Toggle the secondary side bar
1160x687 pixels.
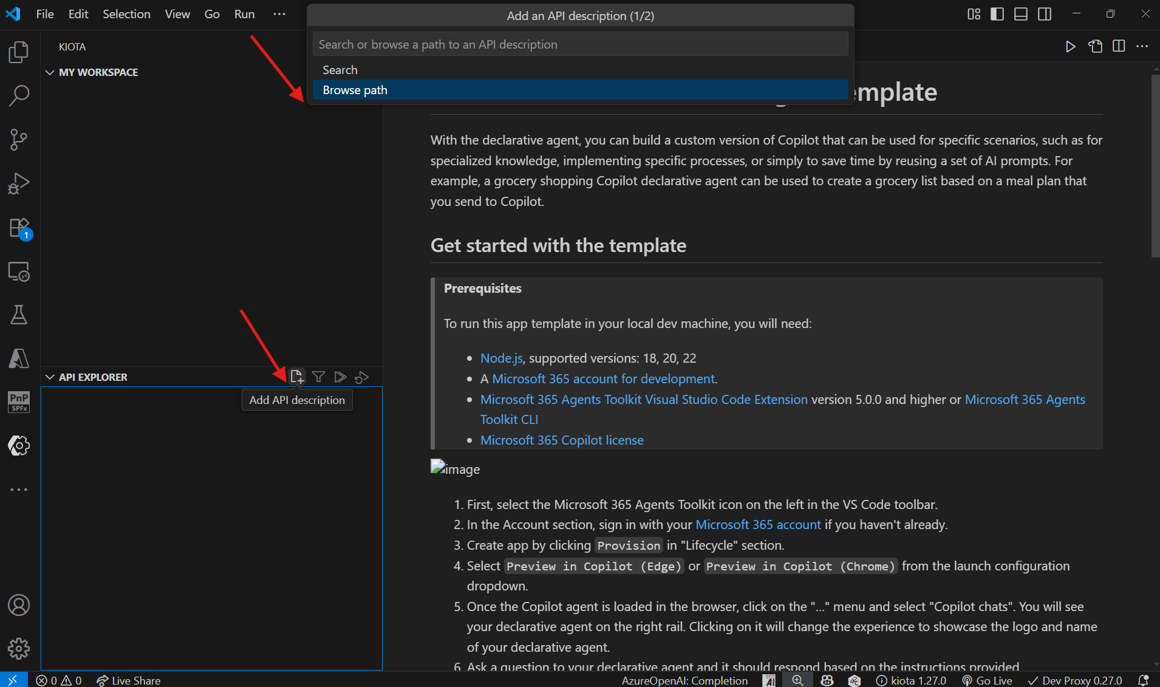(x=1045, y=14)
